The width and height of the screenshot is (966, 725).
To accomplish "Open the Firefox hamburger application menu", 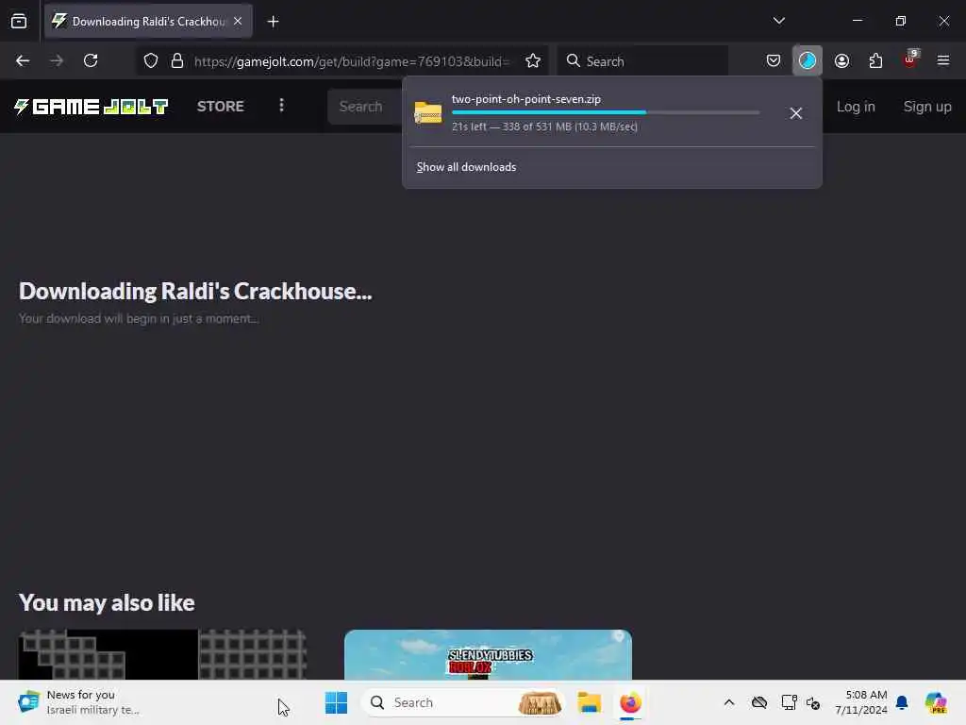I will [943, 61].
